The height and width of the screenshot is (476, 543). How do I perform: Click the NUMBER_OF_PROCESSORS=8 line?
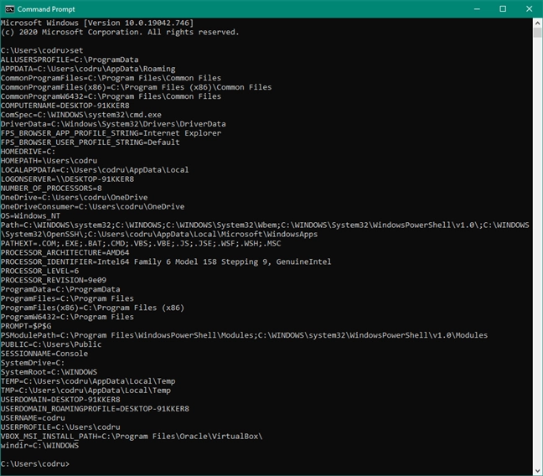click(51, 188)
